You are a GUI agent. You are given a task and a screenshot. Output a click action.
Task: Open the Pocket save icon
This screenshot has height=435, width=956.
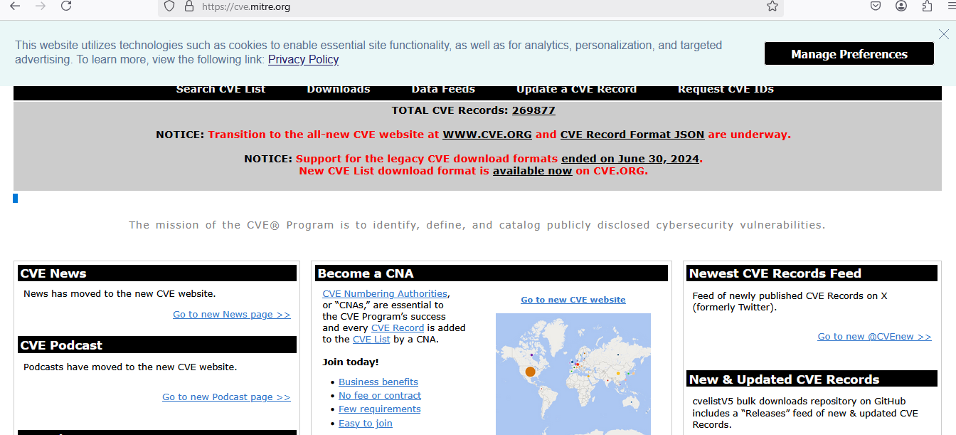[876, 6]
